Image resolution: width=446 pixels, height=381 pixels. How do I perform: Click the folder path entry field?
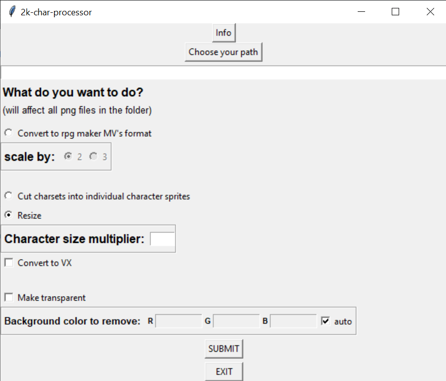222,73
